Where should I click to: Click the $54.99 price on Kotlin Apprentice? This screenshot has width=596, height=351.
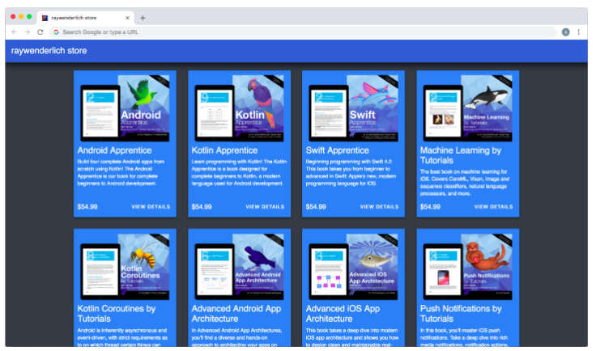click(x=202, y=207)
